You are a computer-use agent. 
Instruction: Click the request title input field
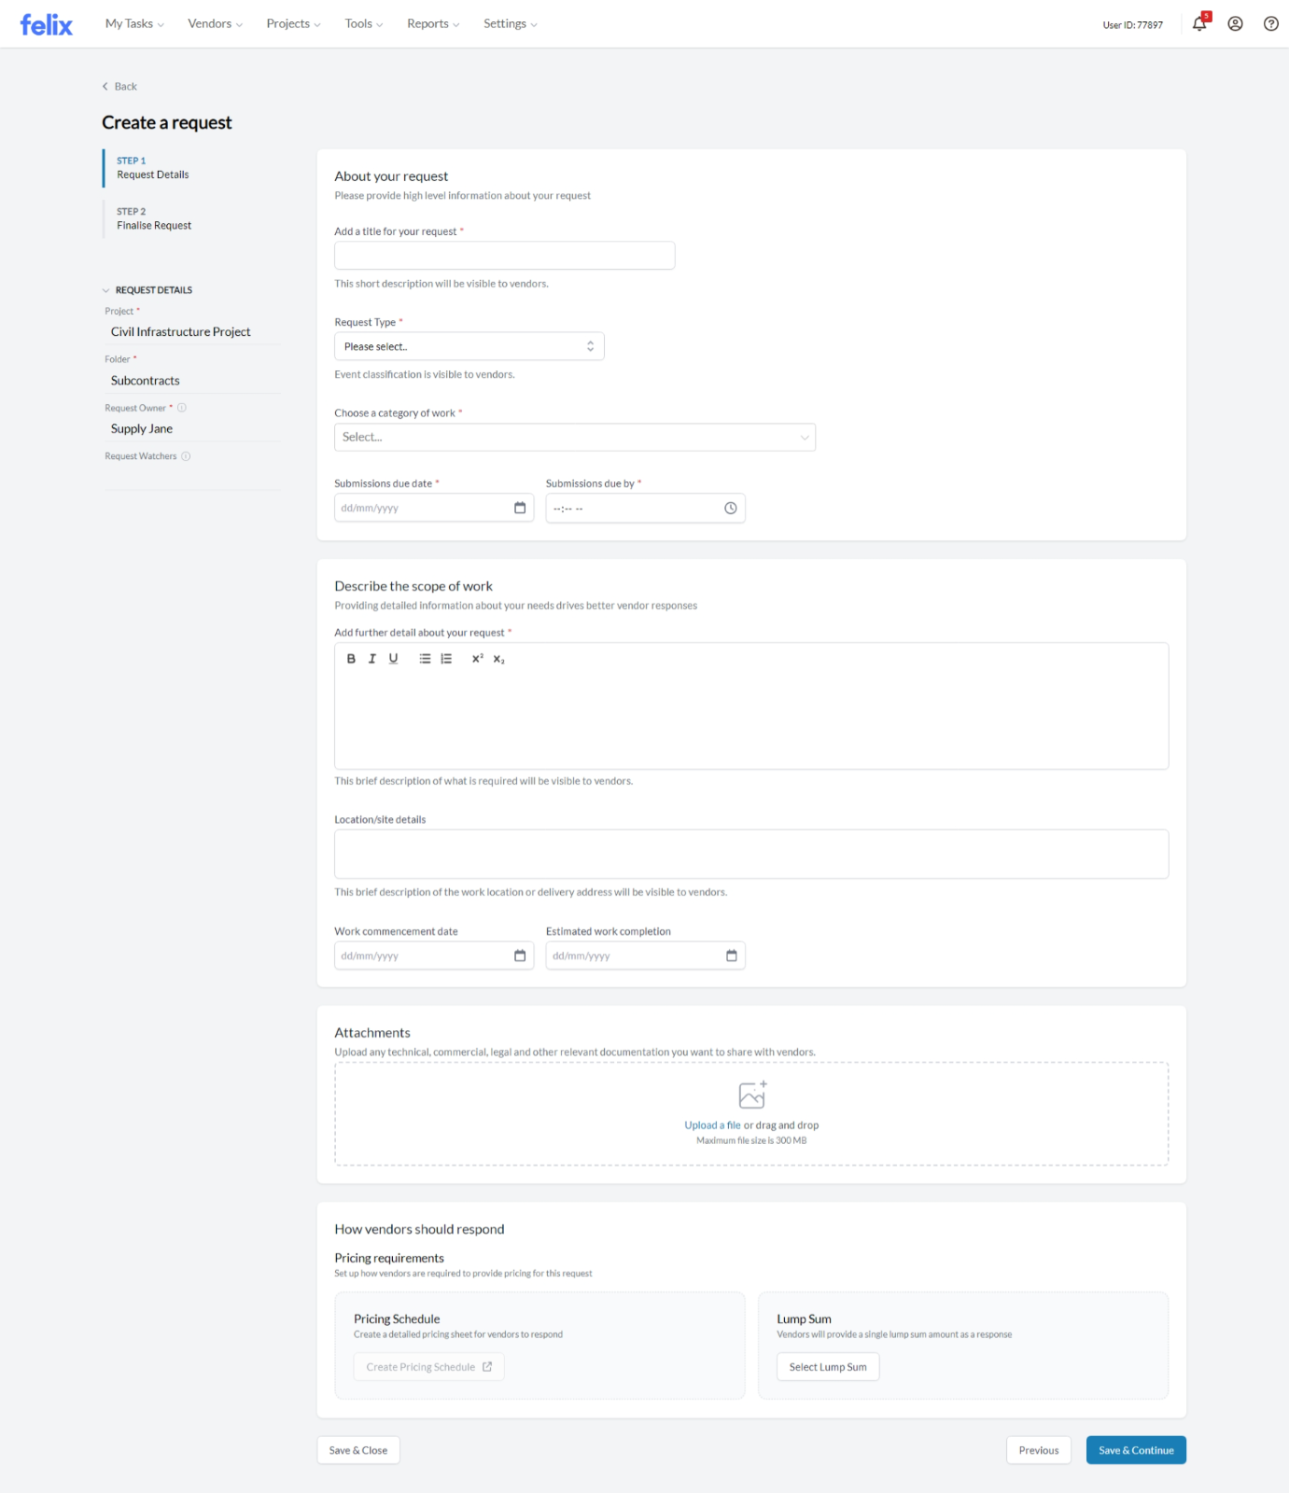click(505, 256)
